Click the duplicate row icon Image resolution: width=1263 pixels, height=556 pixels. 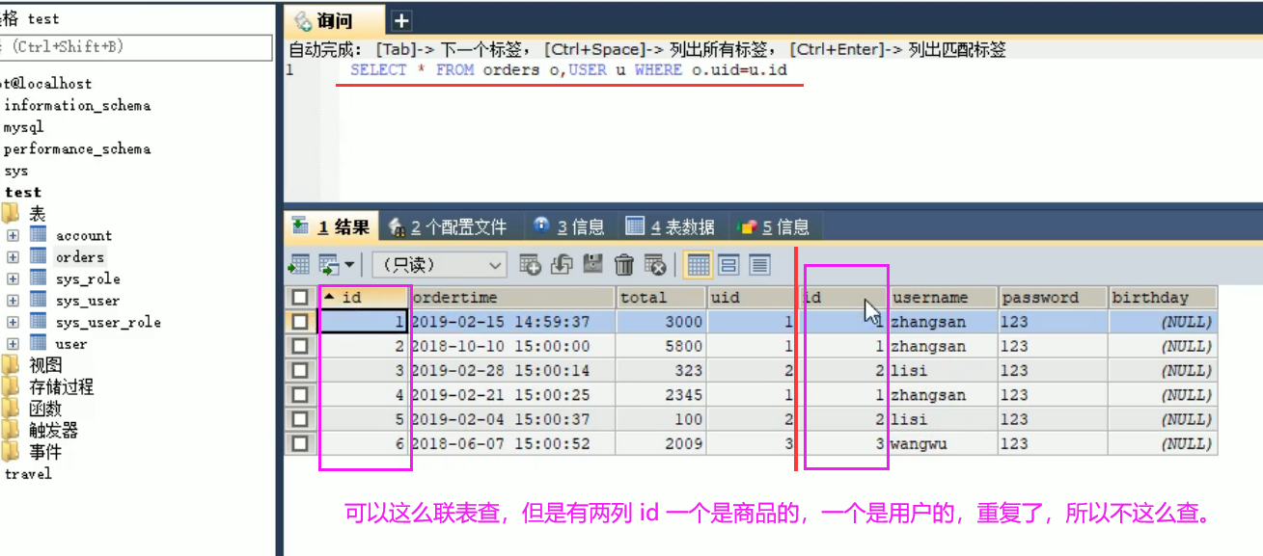(562, 264)
